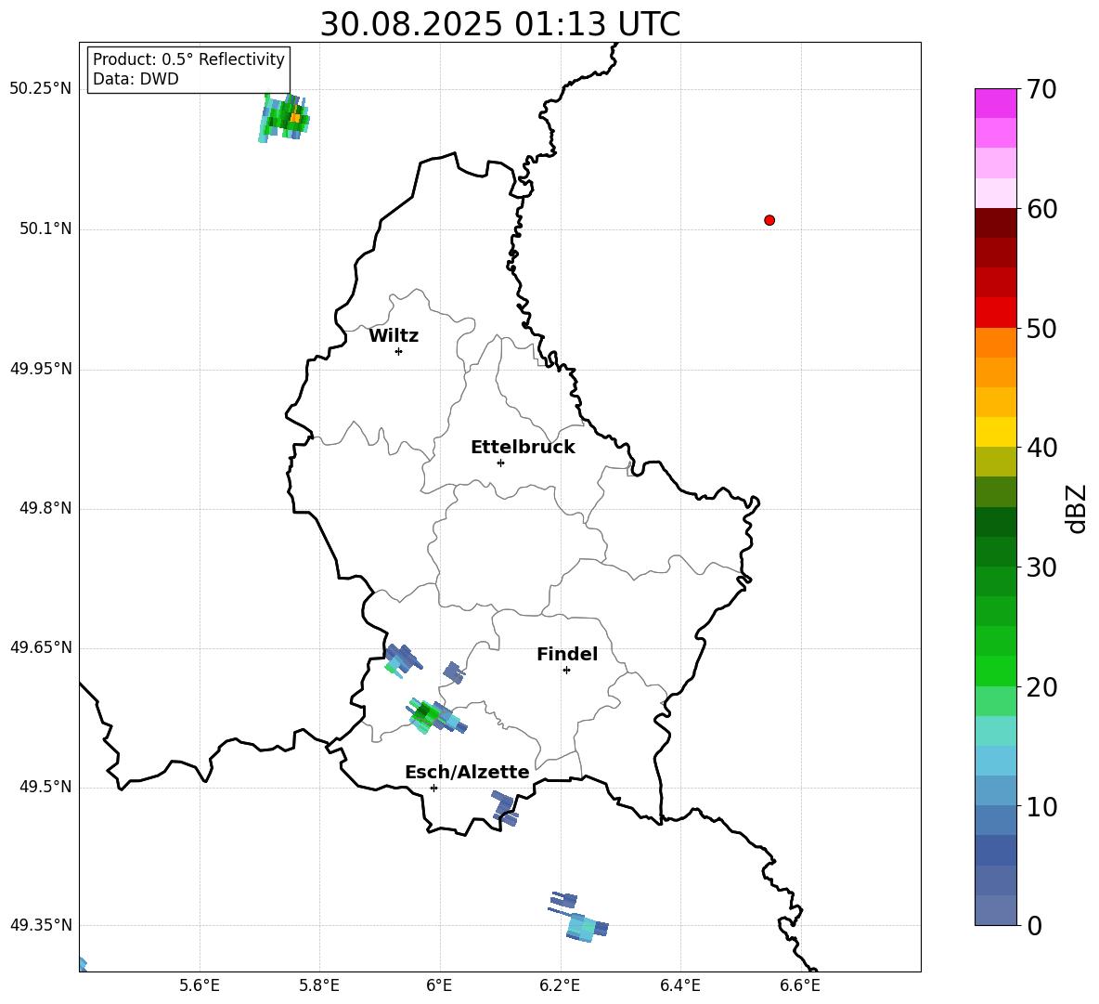This screenshot has width=1099, height=1004.
Task: Click the 49.35°N latitude label
Action: point(41,925)
